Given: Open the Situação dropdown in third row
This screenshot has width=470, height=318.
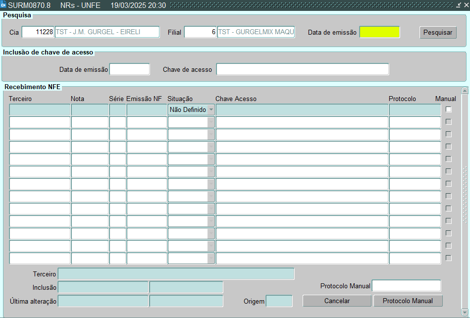Looking at the screenshot, I should coord(211,135).
